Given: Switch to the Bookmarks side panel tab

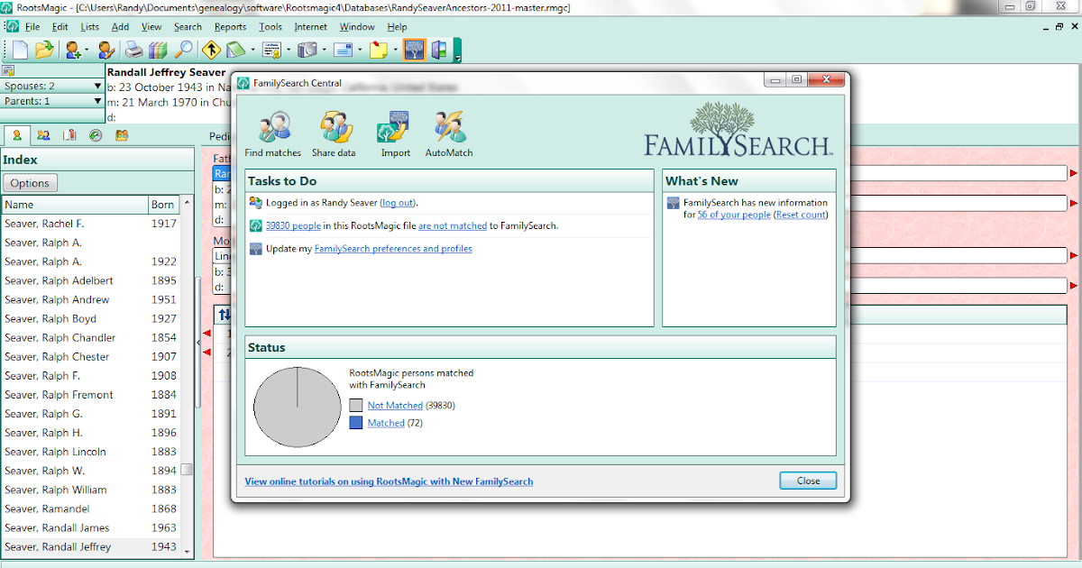Looking at the screenshot, I should point(69,135).
